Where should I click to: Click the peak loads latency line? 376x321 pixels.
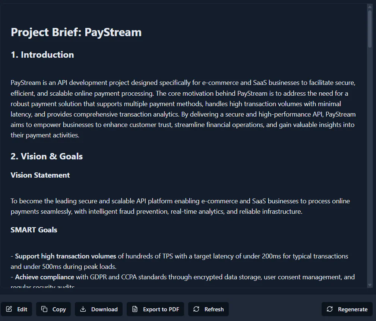tap(63, 267)
